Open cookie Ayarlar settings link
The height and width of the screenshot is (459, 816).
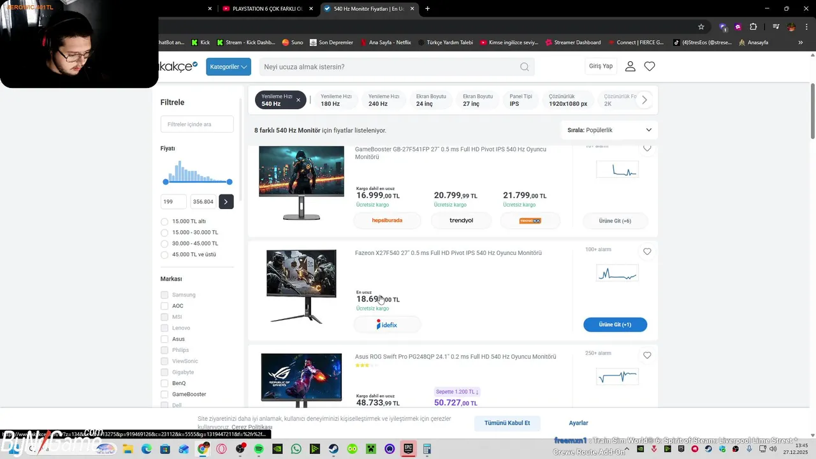pyautogui.click(x=578, y=423)
